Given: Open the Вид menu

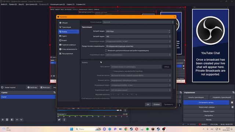Looking at the screenshot, I should pyautogui.click(x=21, y=4).
